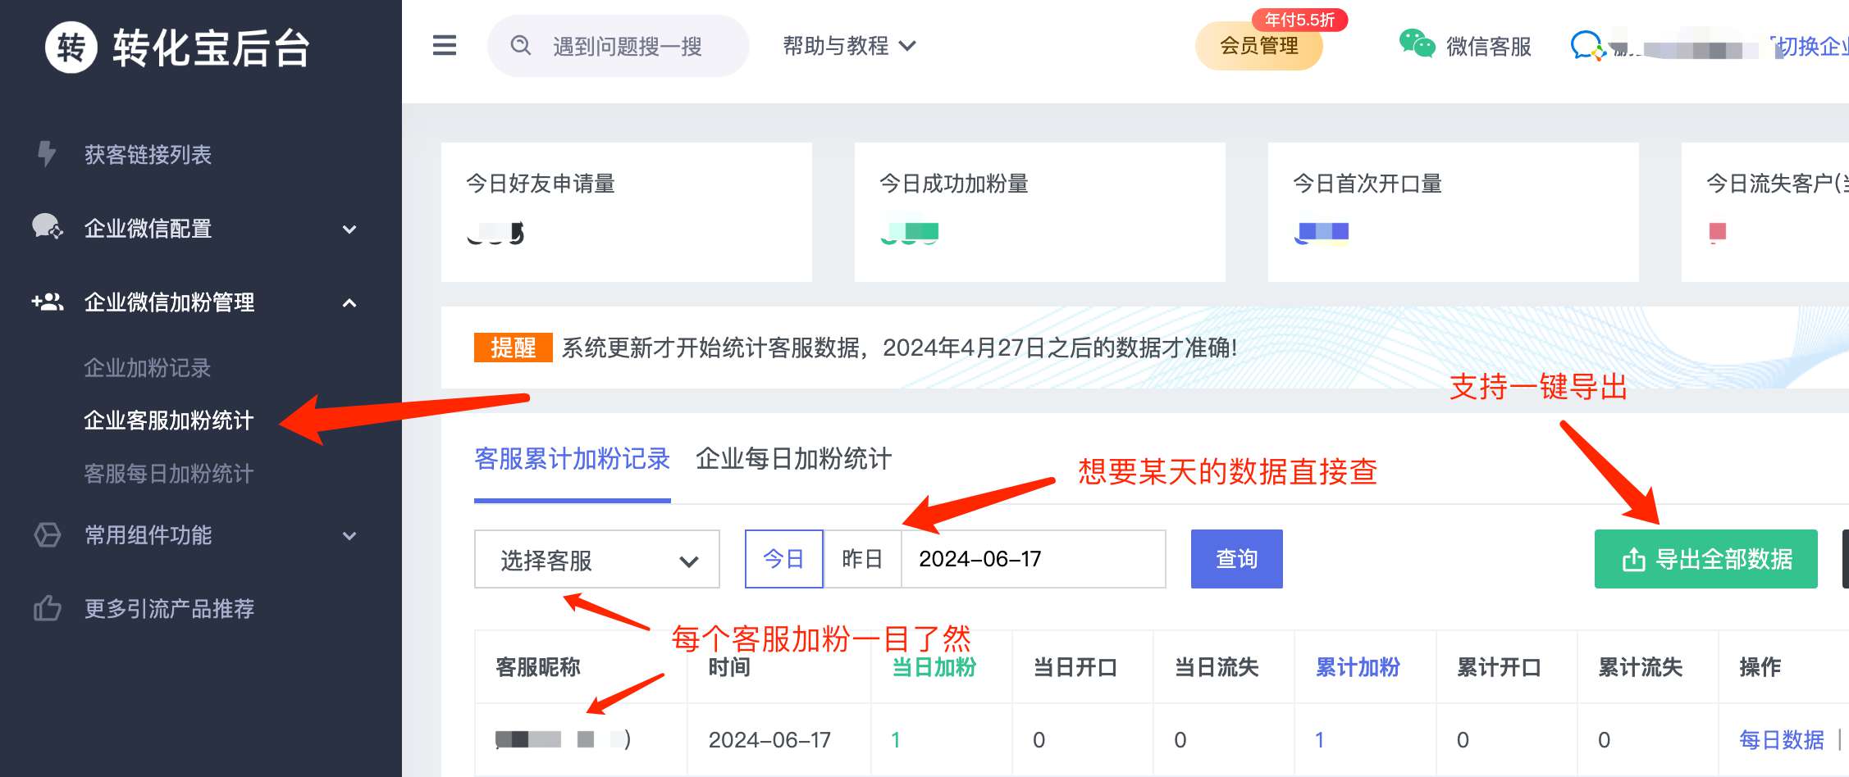Viewport: 1849px width, 777px height.
Task: Open the 帮助与教程 dropdown
Action: [849, 46]
